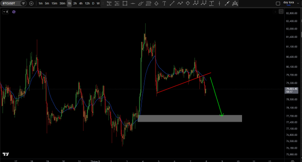Collapse the indicator legend showing 4
Image resolution: width=302 pixels, height=162 pixels.
[6, 12]
